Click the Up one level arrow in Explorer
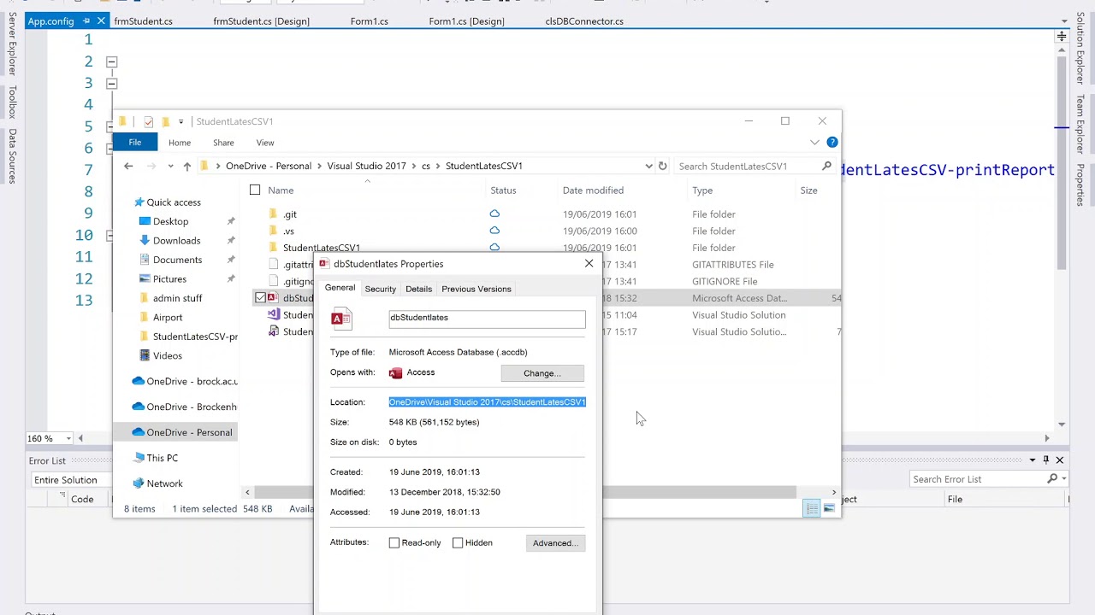Screen dimensions: 1095x615 pos(186,166)
